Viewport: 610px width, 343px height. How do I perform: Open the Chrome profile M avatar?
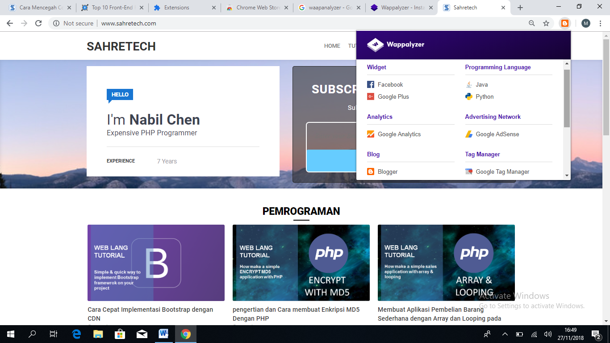click(586, 23)
